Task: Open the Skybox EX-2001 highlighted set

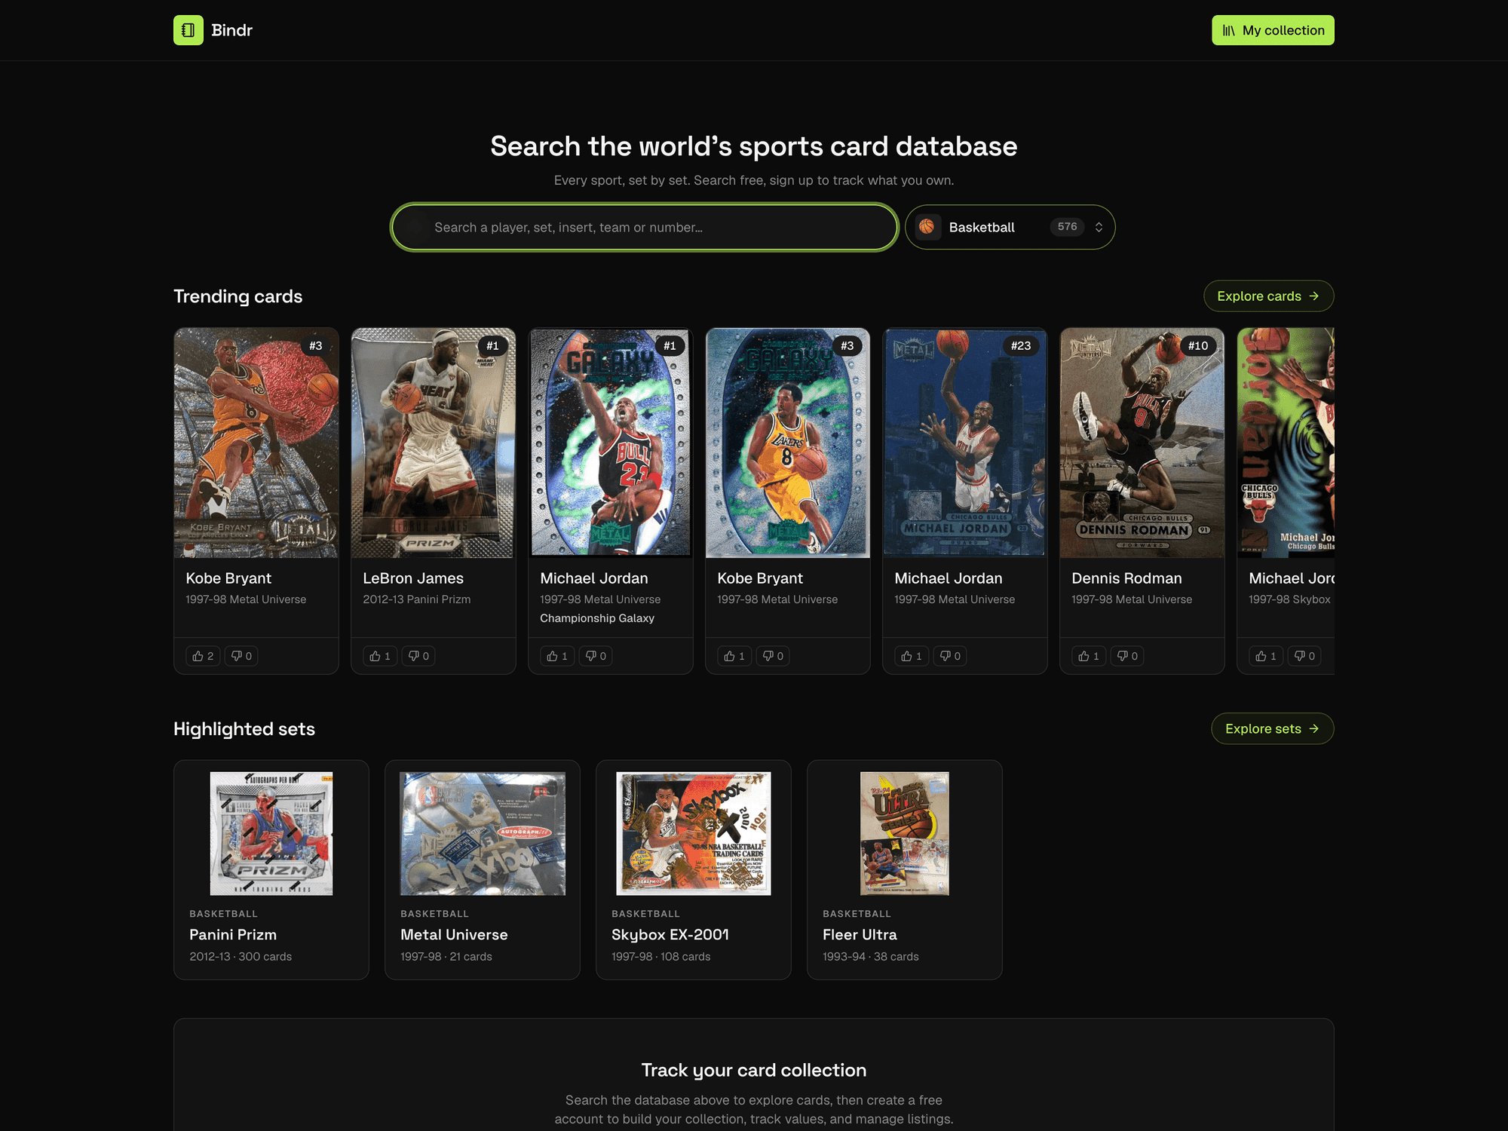Action: point(694,870)
